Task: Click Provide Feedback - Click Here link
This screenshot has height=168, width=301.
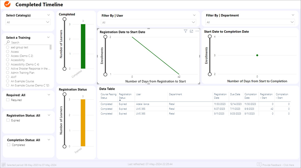Action: click(x=278, y=165)
